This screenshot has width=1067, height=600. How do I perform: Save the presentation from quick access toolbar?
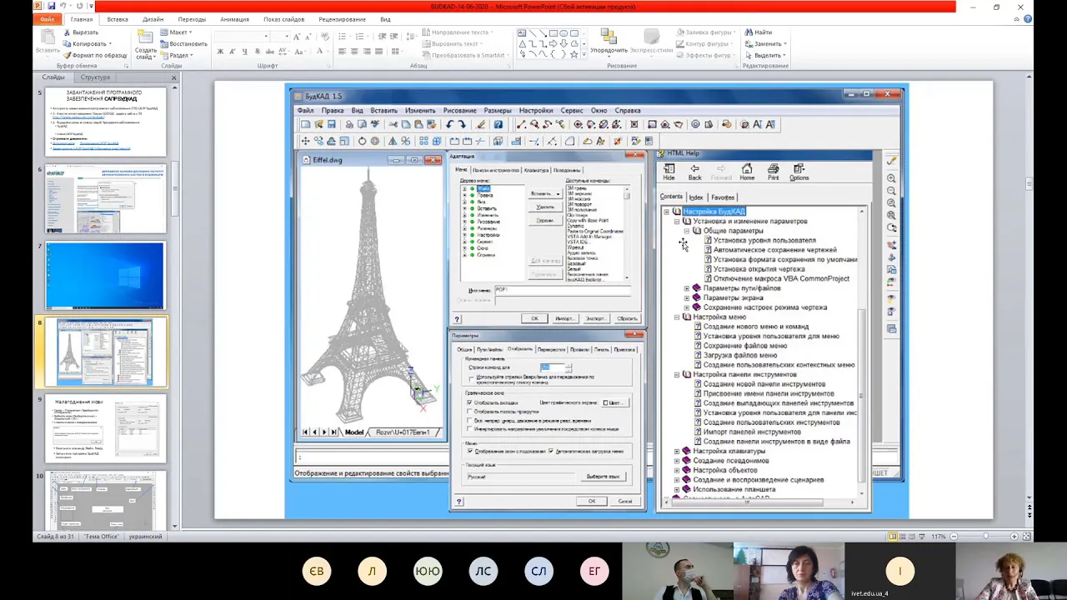[x=50, y=7]
